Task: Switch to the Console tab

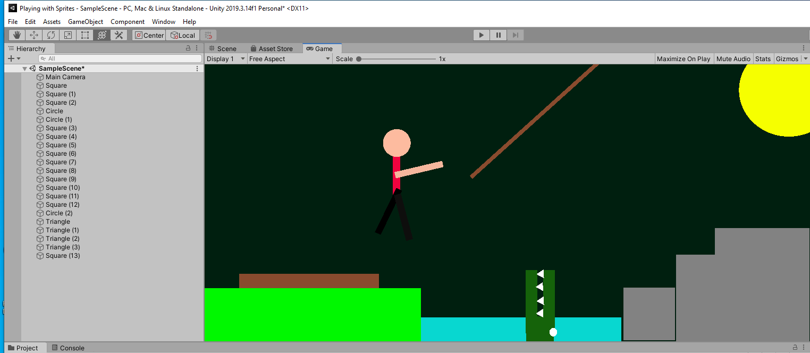Action: [x=67, y=348]
